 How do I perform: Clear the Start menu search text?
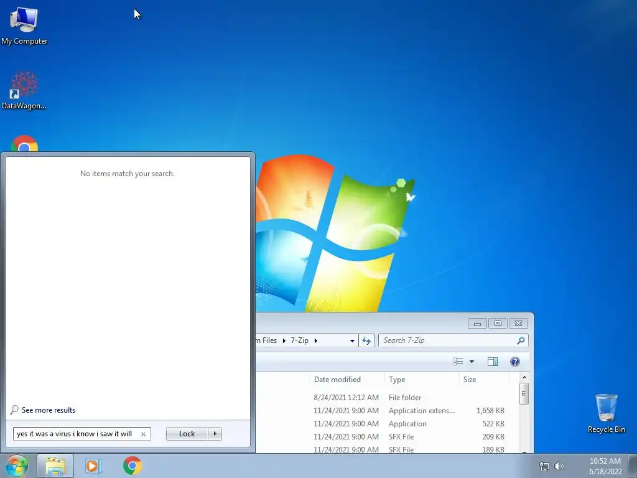point(143,434)
